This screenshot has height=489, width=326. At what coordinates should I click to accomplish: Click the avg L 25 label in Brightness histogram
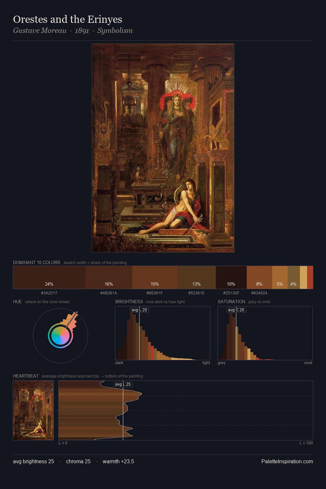click(139, 310)
